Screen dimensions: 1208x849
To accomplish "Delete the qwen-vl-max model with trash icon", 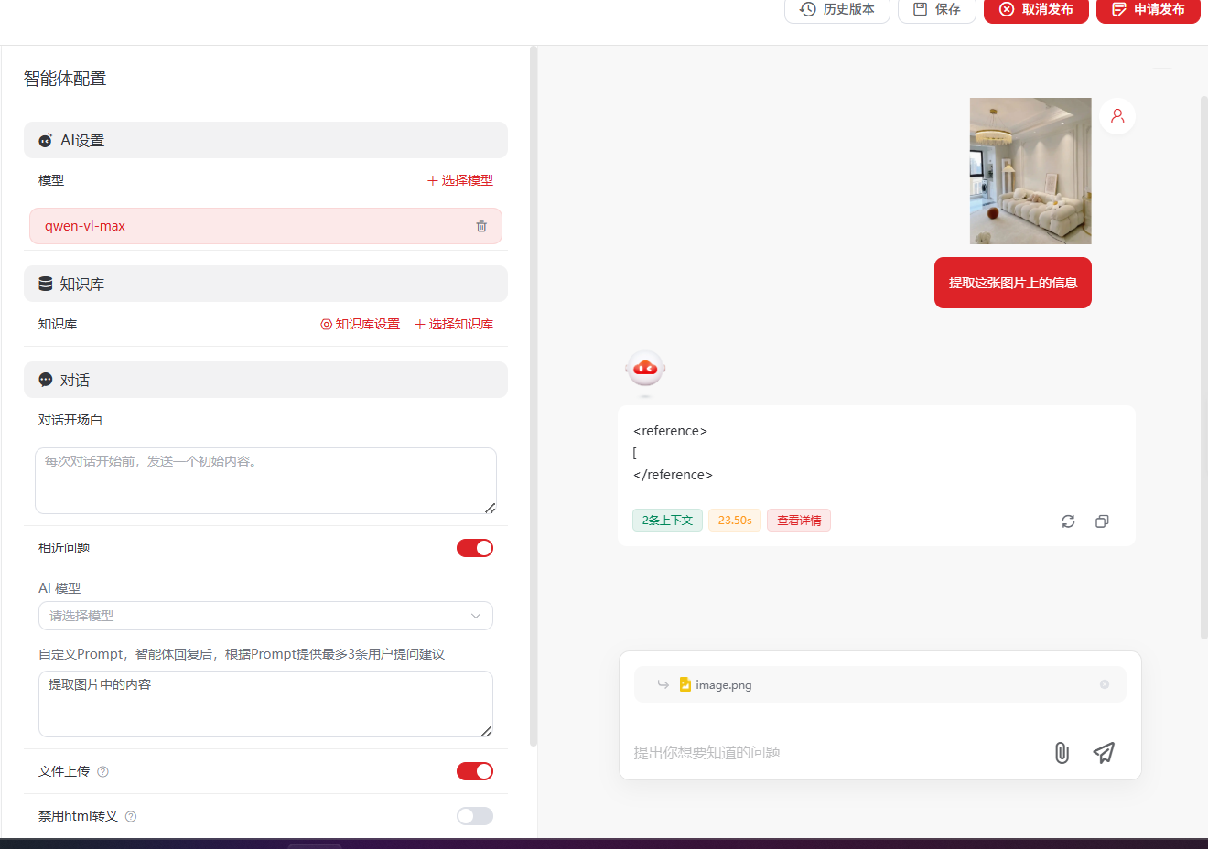I will point(481,226).
